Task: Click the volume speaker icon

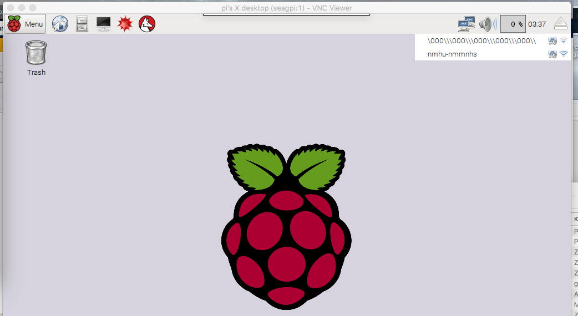Action: (488, 24)
